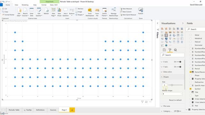Select the R script visual icon
This screenshot has height=115, width=205.
tap(182, 42)
